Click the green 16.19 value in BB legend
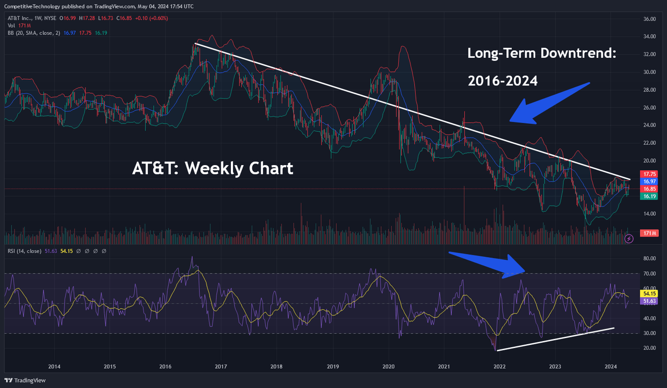 [101, 33]
